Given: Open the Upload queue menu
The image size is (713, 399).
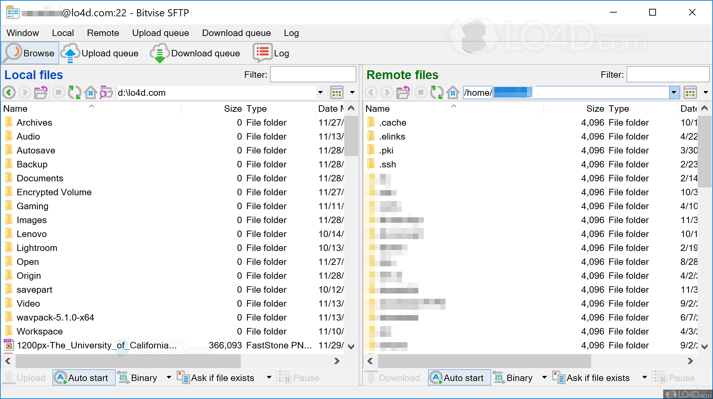Looking at the screenshot, I should point(161,33).
